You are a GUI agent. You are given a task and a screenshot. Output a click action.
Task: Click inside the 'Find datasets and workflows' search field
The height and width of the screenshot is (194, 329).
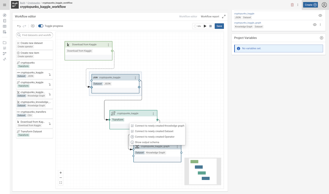(x=34, y=35)
